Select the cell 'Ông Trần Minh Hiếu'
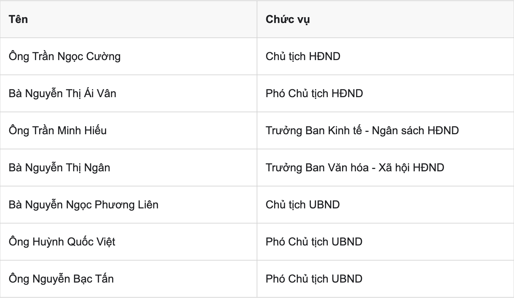 click(x=128, y=130)
